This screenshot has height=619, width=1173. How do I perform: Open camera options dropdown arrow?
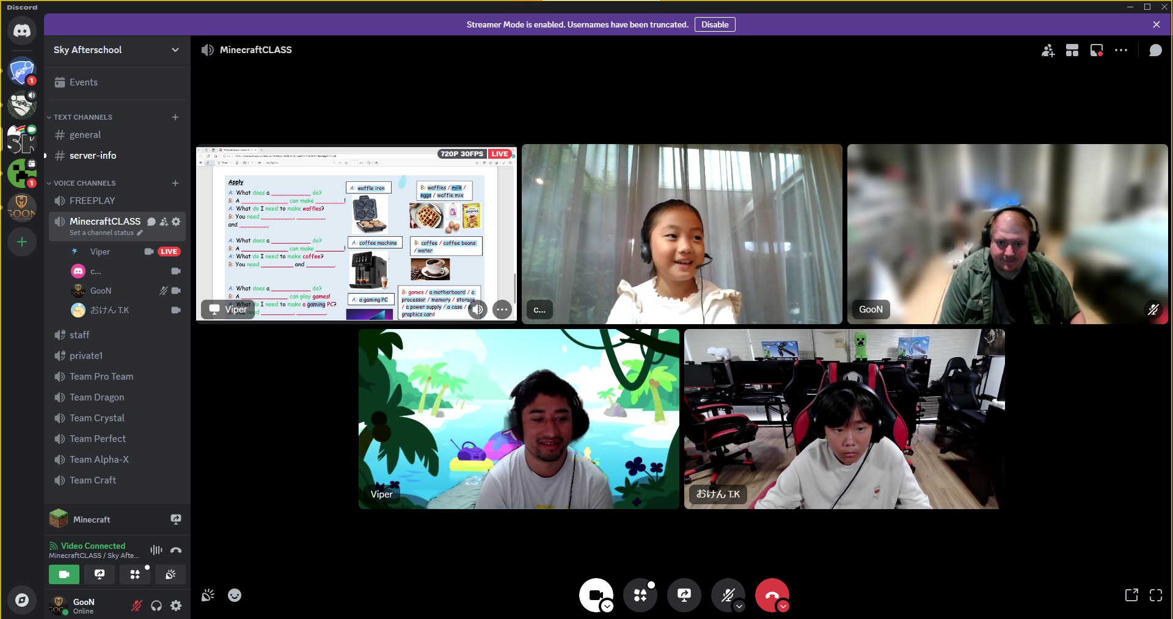[607, 606]
